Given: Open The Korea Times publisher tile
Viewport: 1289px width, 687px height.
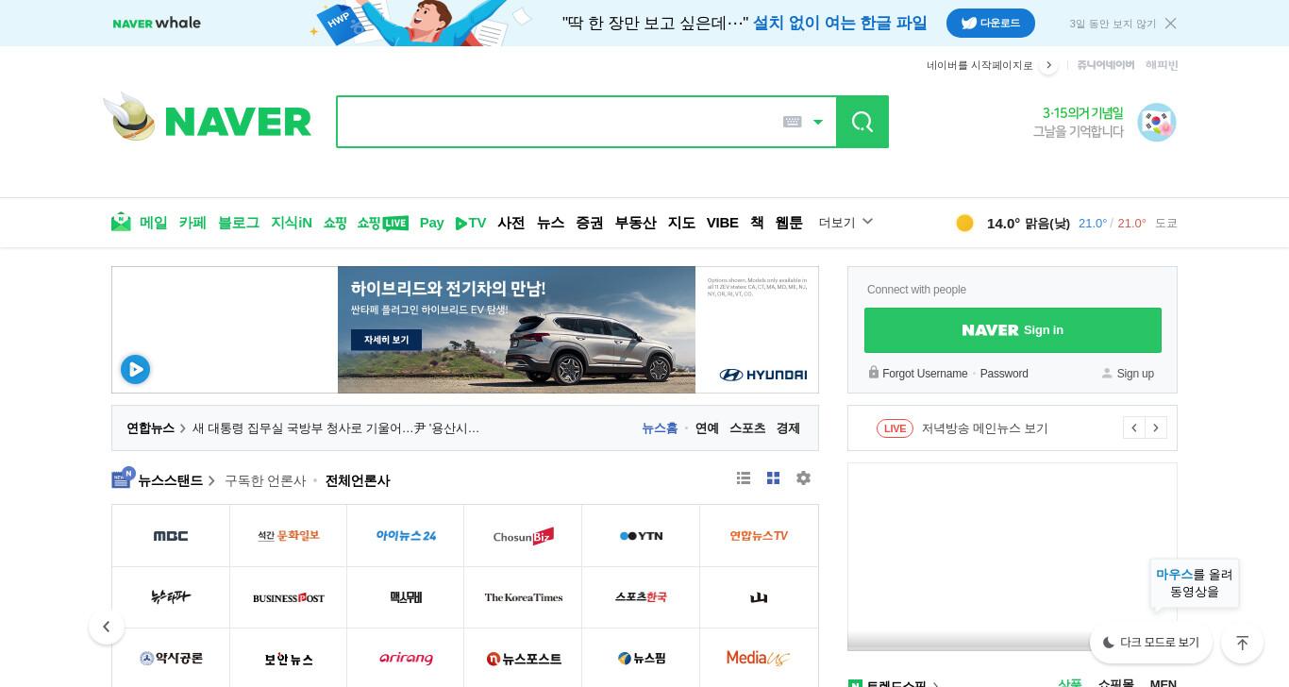Looking at the screenshot, I should [x=523, y=597].
